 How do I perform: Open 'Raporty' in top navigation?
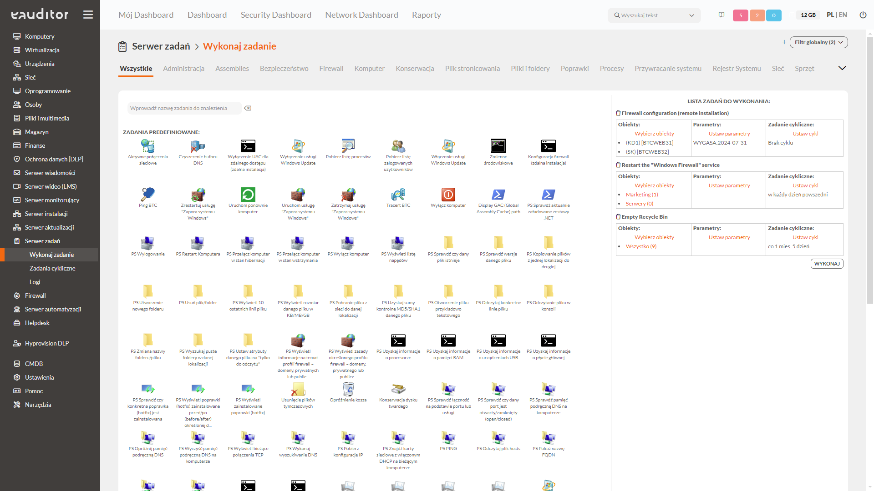click(426, 15)
